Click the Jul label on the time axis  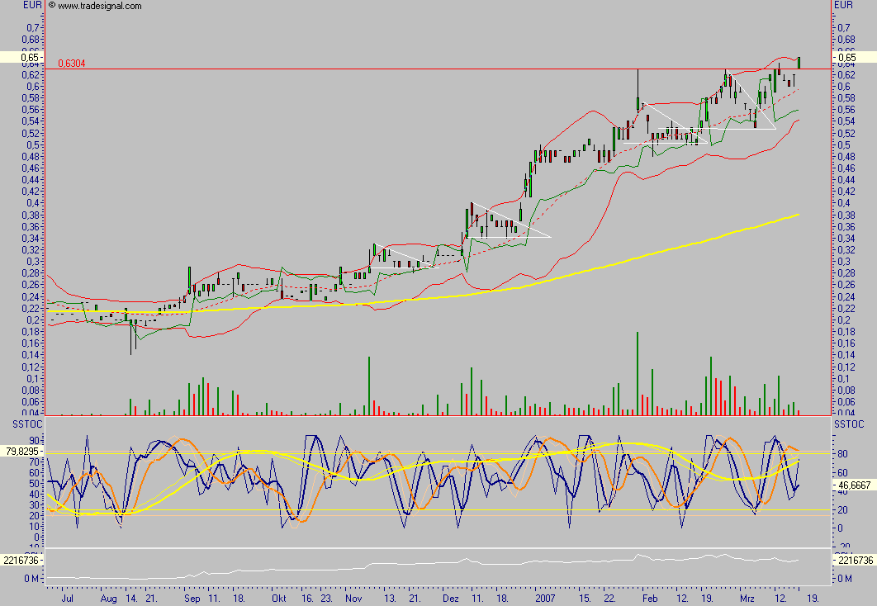pos(69,600)
